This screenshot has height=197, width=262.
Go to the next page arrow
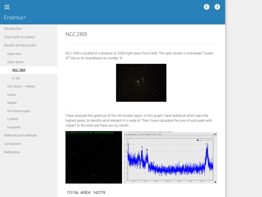coord(217,7)
